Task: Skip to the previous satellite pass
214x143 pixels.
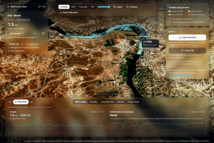Action: [10, 102]
